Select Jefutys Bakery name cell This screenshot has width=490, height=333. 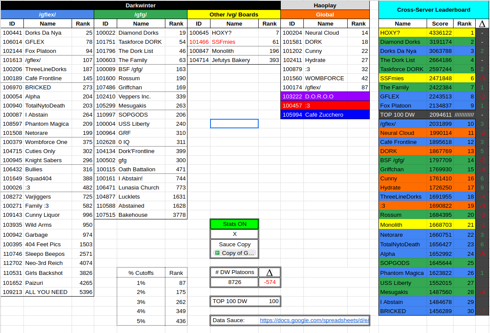coord(234,60)
